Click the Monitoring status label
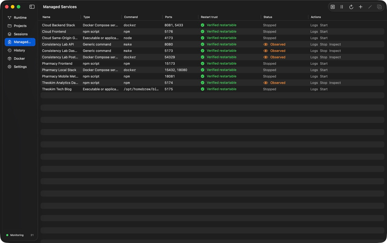 coord(17,235)
